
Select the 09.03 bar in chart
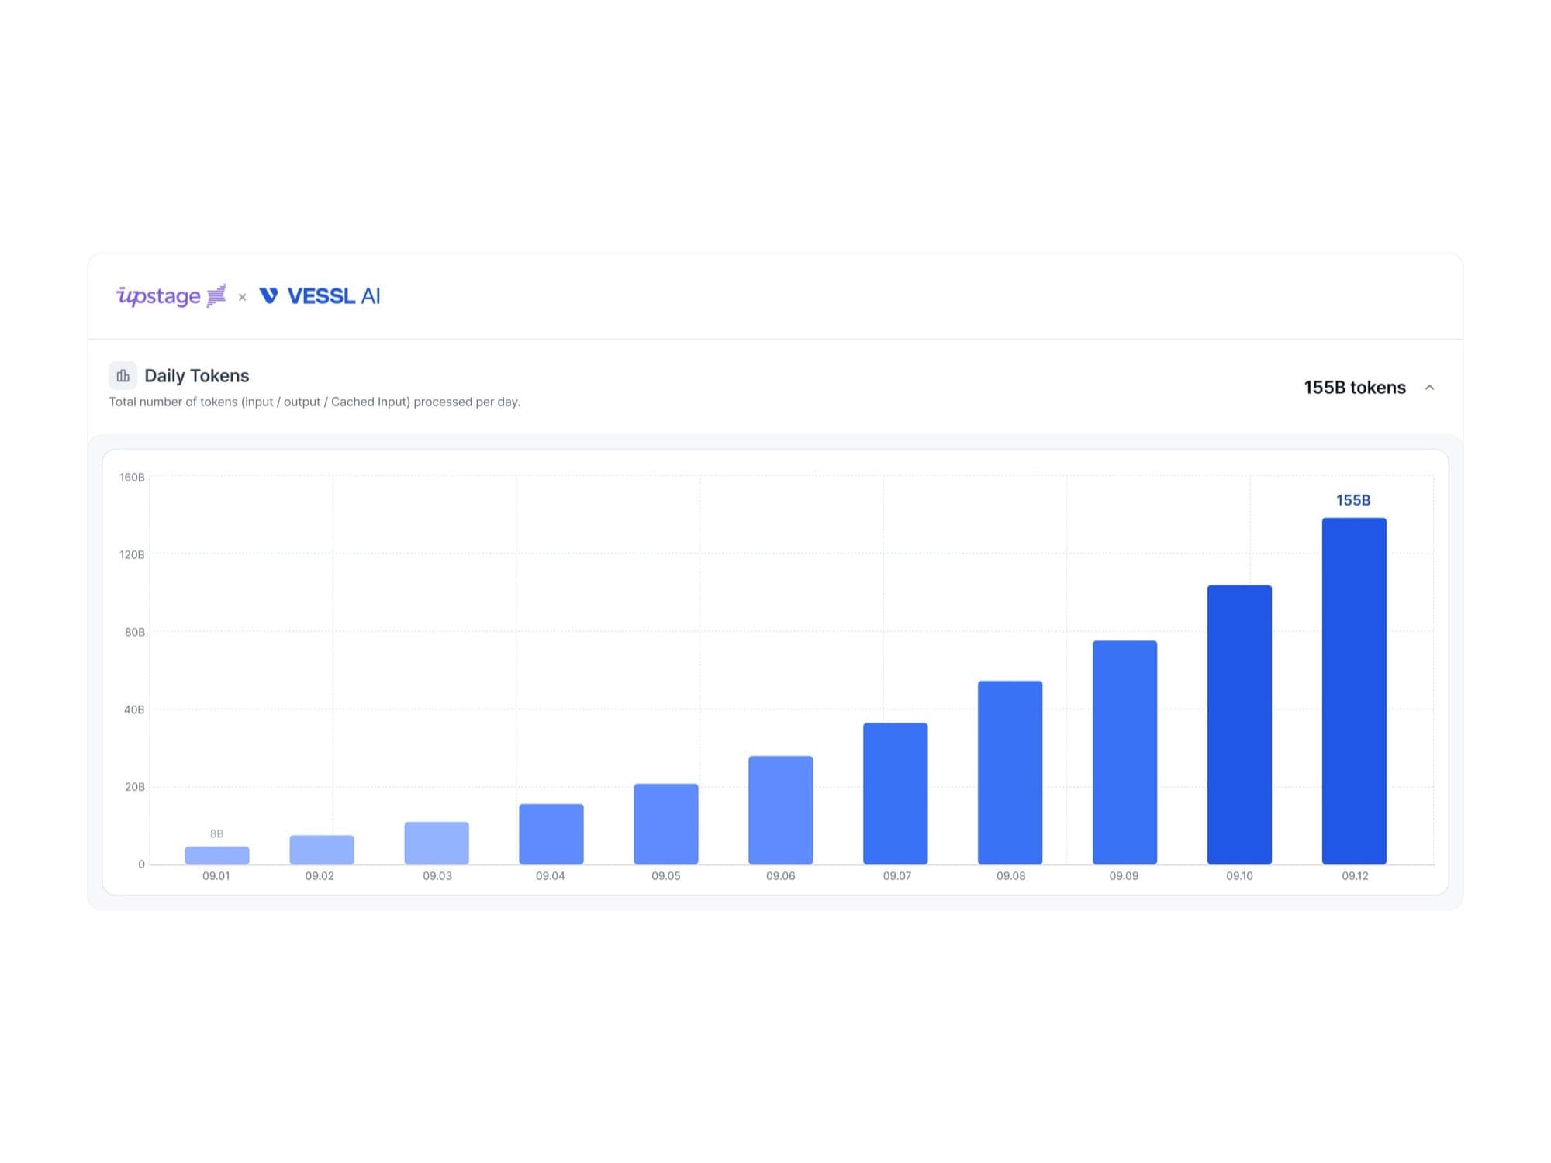tap(437, 843)
